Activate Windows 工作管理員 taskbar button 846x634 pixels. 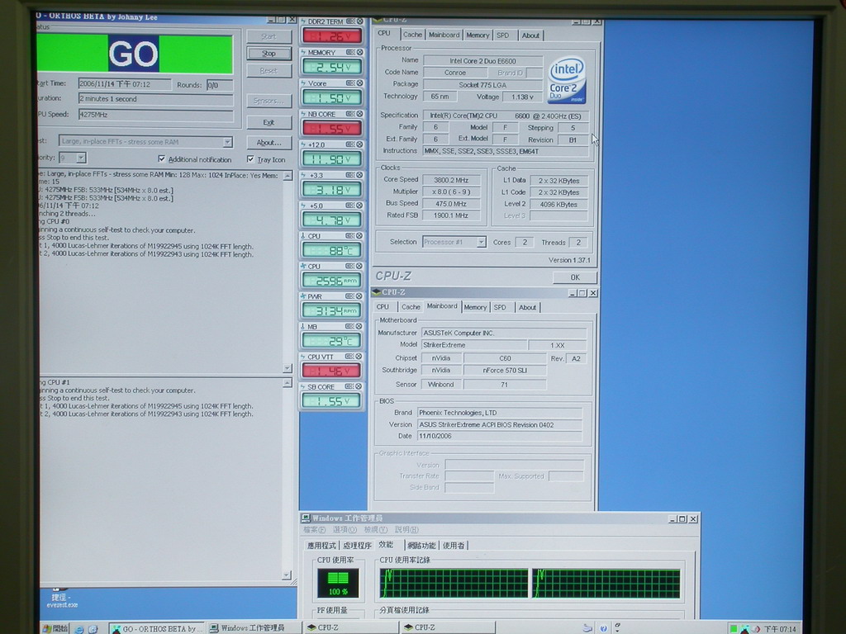coord(253,628)
